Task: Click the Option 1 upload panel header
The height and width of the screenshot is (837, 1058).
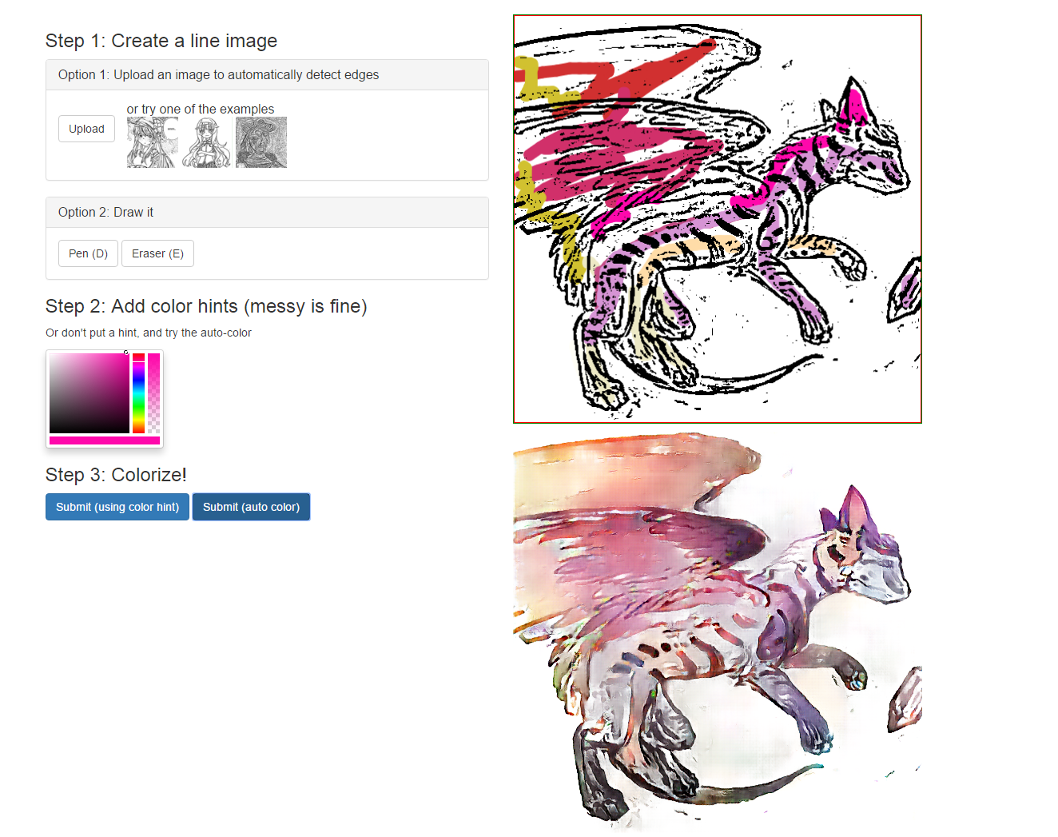Action: pyautogui.click(x=267, y=75)
